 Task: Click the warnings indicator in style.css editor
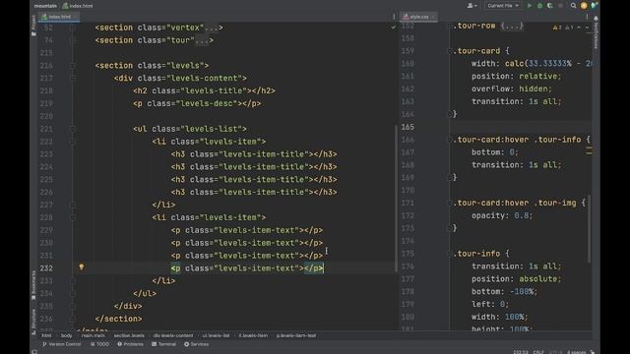click(562, 28)
